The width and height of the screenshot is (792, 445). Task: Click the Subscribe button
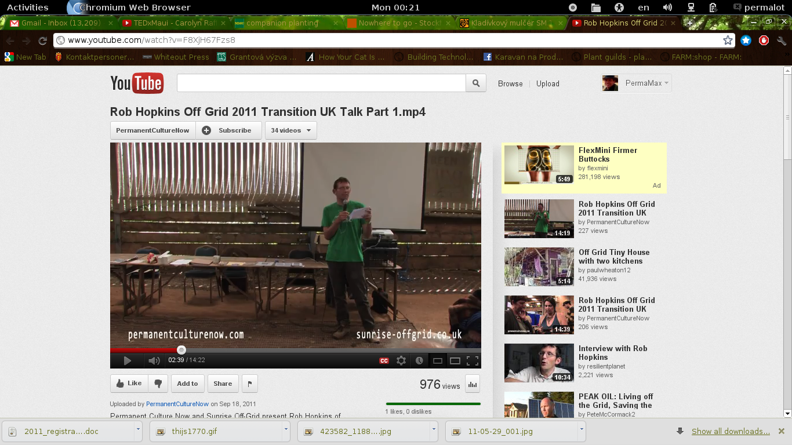click(228, 130)
